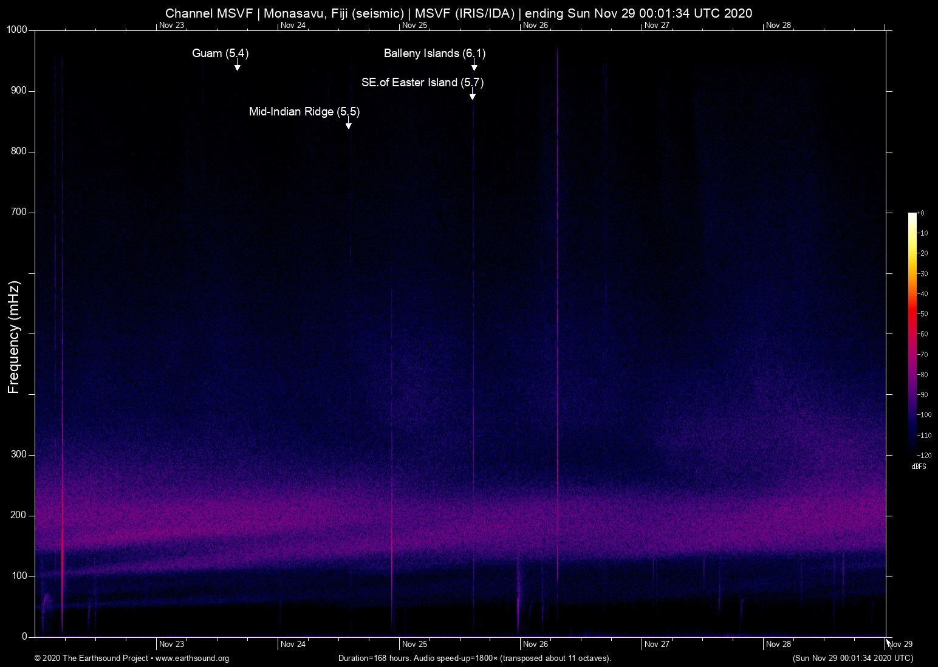Click the Nov 25 label on bottom time axis
Screen dimensions: 938x667
point(414,644)
